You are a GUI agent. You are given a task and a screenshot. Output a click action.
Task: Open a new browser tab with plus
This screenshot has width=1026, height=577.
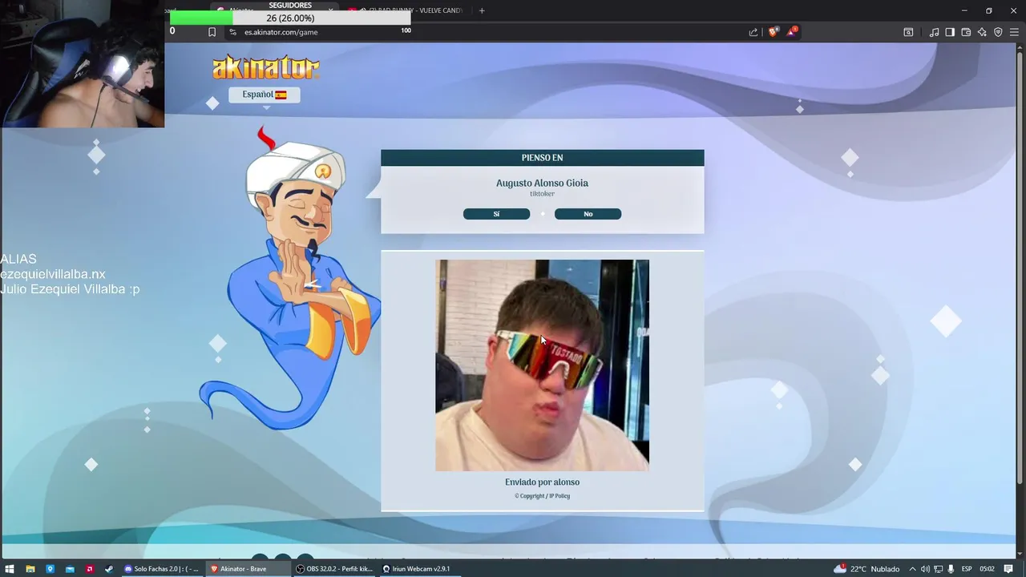tap(482, 10)
